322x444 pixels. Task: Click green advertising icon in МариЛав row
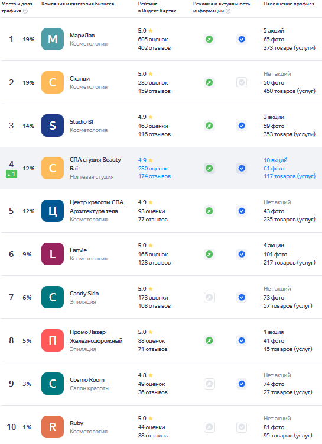[x=209, y=39]
